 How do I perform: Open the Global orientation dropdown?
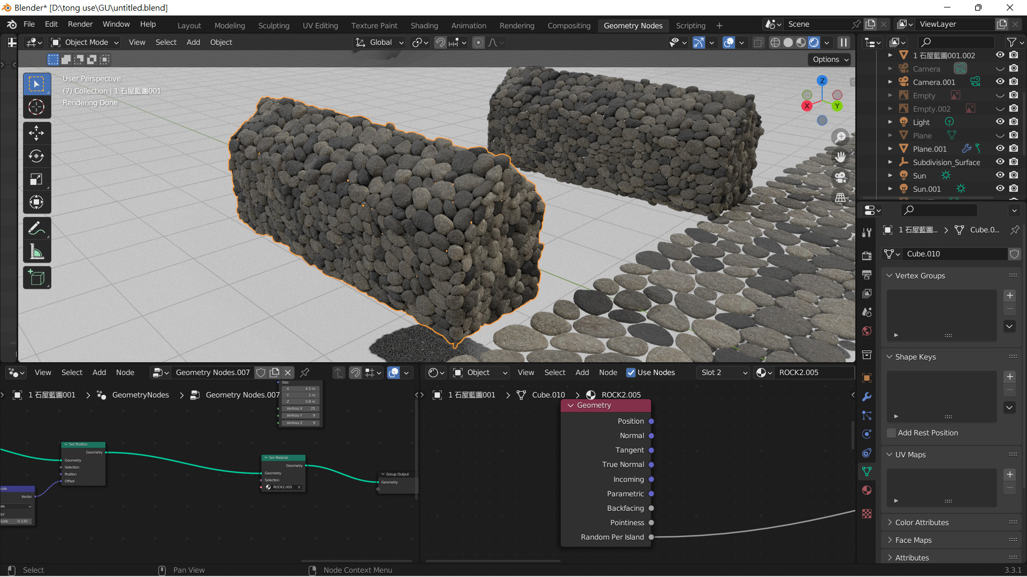click(x=380, y=42)
